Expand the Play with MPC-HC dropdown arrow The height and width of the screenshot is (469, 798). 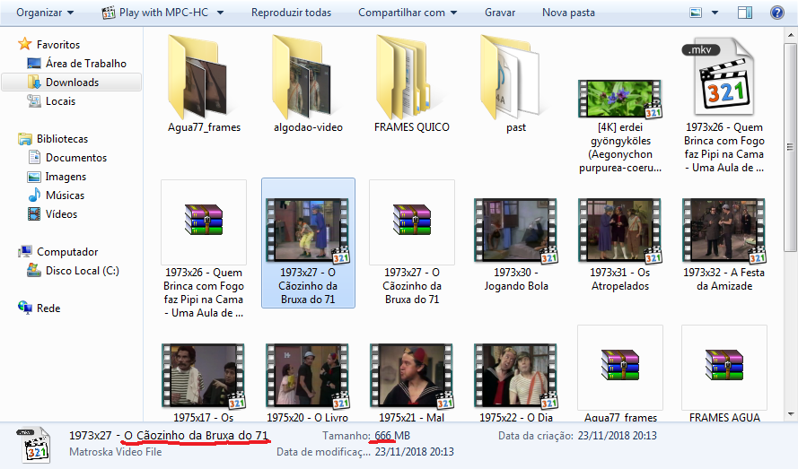(220, 13)
